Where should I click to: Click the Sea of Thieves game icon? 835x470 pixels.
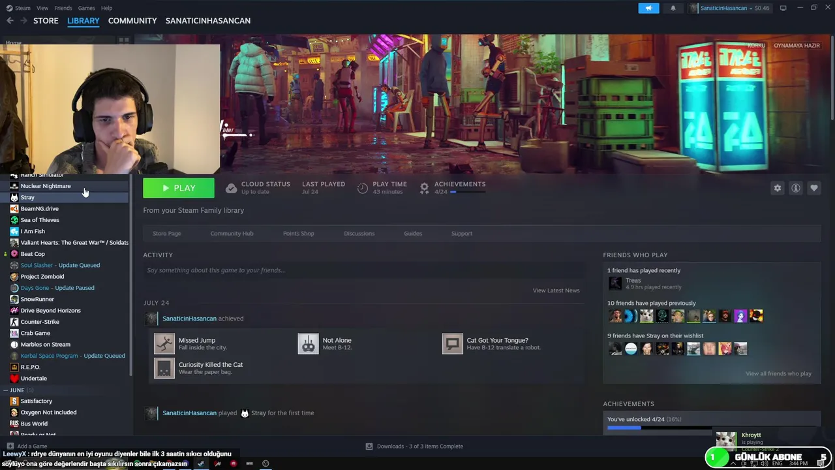14,220
